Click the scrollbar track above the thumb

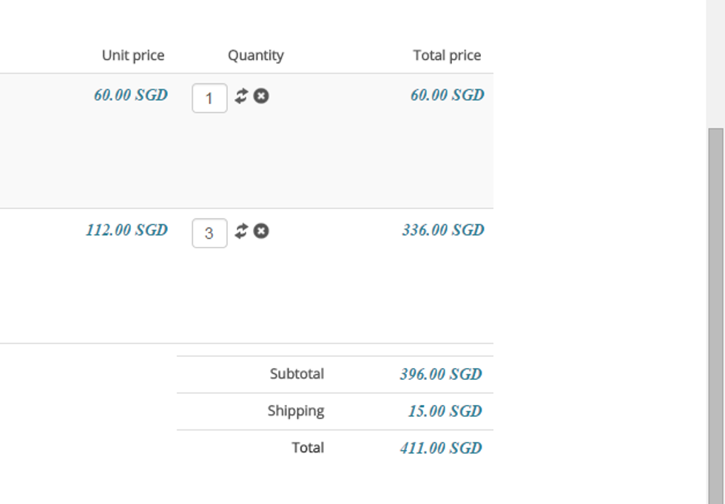[715, 63]
